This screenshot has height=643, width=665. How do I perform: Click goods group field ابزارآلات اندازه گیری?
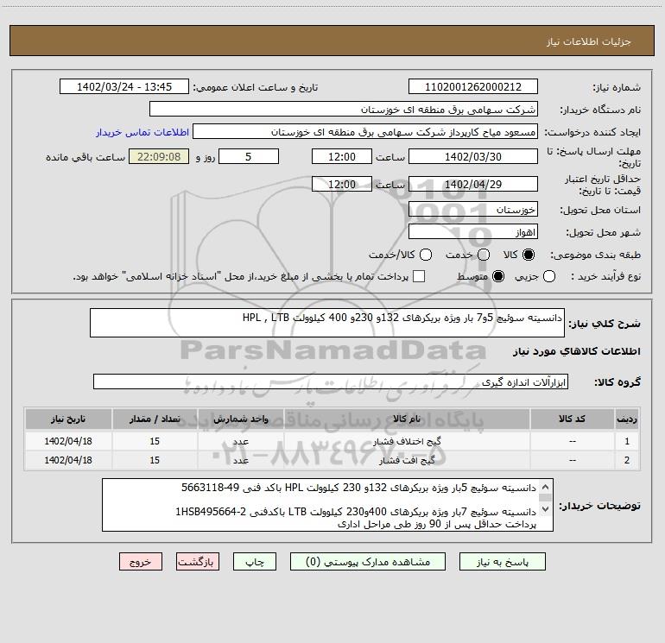pyautogui.click(x=331, y=381)
